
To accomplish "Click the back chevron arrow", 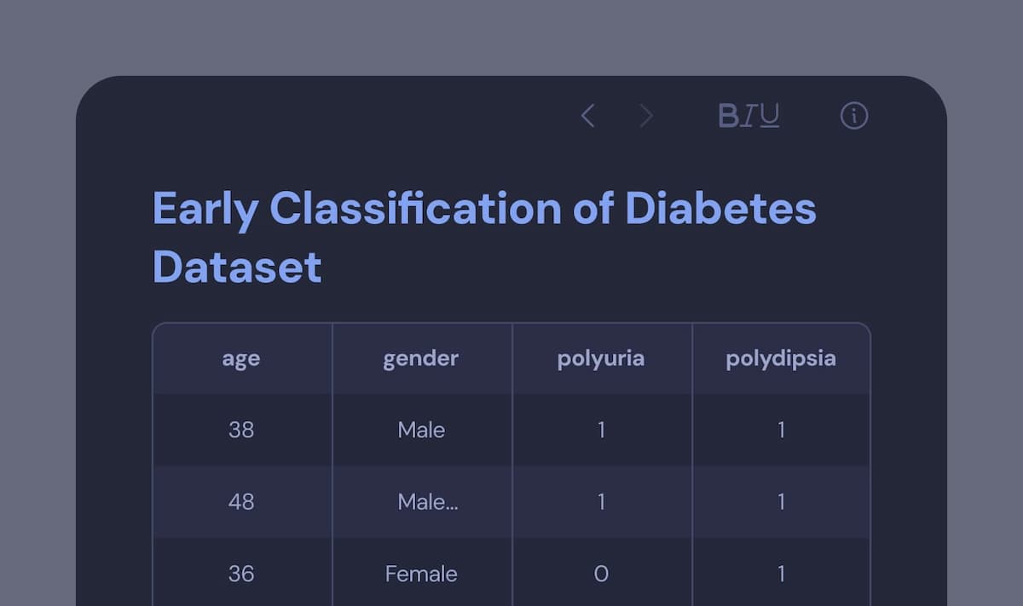I will pyautogui.click(x=587, y=116).
